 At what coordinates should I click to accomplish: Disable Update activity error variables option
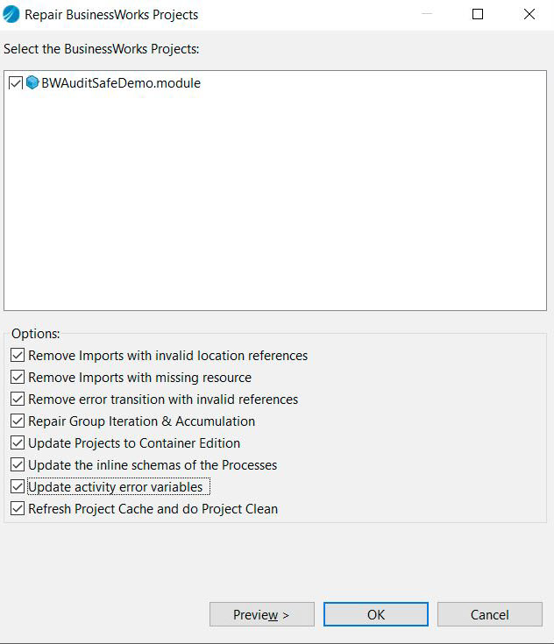pyautogui.click(x=18, y=487)
